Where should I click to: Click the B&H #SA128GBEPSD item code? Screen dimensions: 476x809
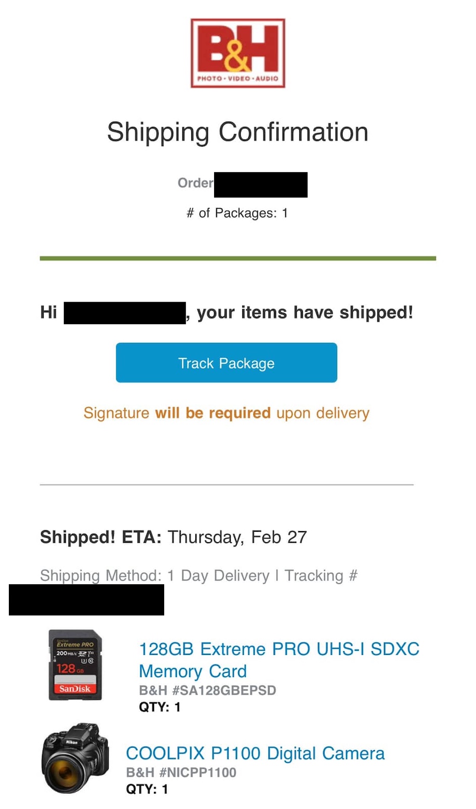(x=207, y=690)
